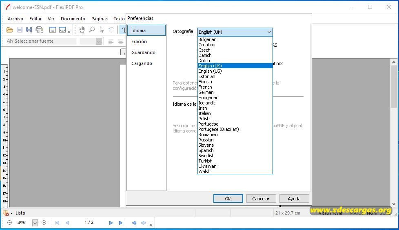The width and height of the screenshot is (399, 230).
Task: Open the Seleccionar fuente font box
Action: click(41, 41)
